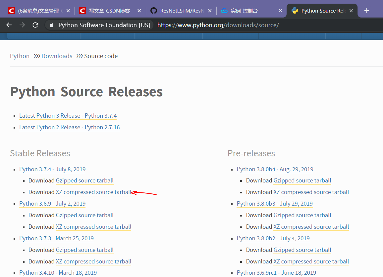Download Gzipped source tarball for Python 3.8.0b4
The height and width of the screenshot is (277, 383).
click(302, 180)
